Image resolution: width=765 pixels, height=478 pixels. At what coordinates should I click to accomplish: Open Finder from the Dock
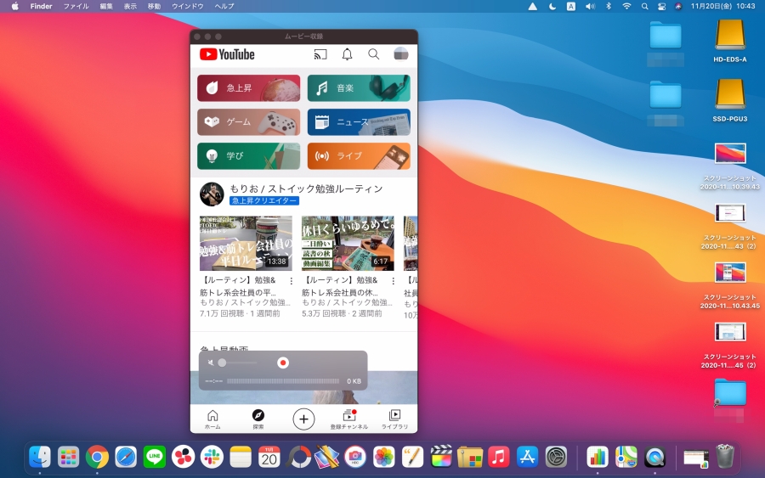point(39,457)
